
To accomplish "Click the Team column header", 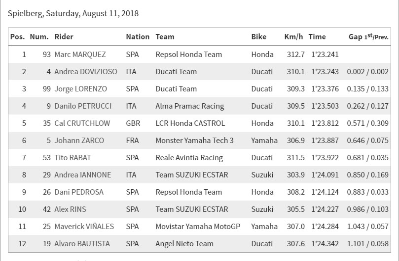I will pyautogui.click(x=165, y=37).
